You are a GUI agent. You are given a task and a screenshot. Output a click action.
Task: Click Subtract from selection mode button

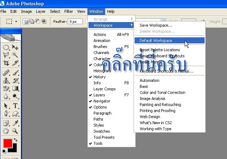(38, 21)
